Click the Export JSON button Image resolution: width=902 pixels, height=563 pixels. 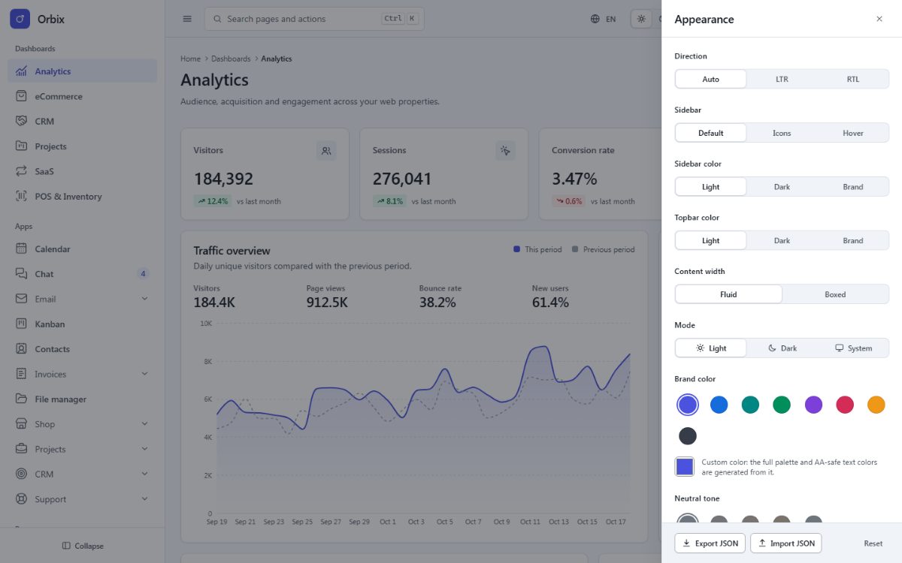pyautogui.click(x=710, y=543)
